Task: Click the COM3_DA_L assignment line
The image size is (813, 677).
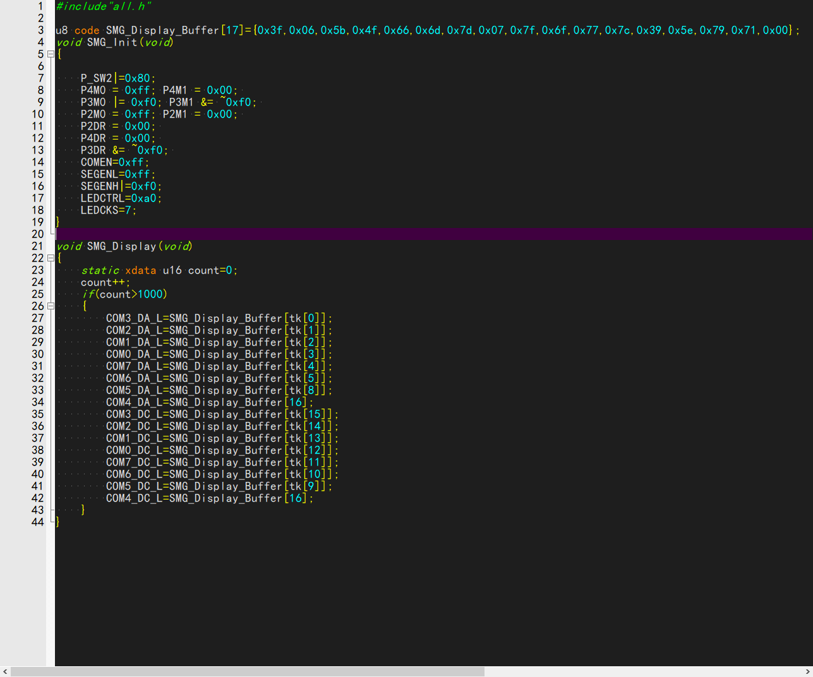Action: tap(219, 318)
